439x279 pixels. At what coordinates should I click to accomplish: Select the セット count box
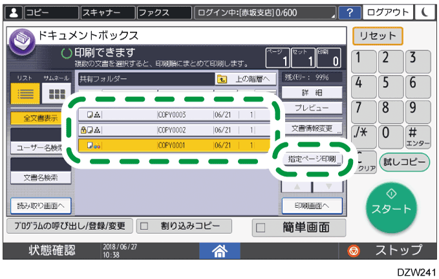click(303, 58)
